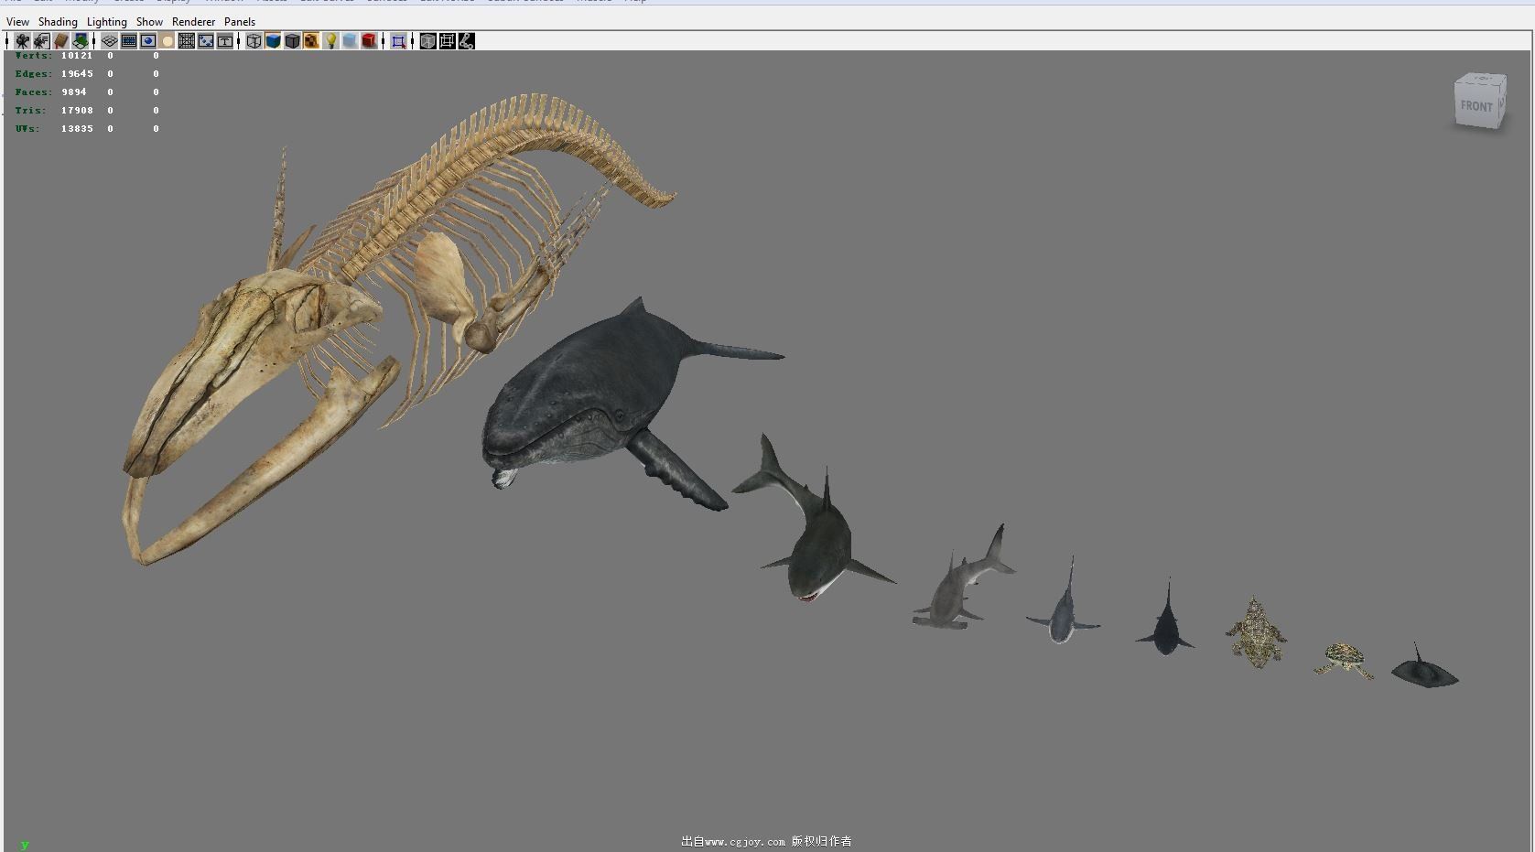The height and width of the screenshot is (852, 1535).
Task: Select the stingray model
Action: [1423, 673]
